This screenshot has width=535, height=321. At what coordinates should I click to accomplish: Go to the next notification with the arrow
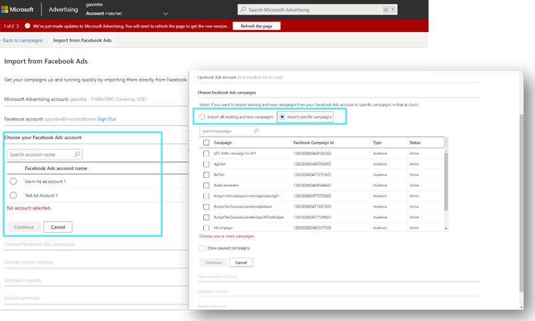click(x=18, y=26)
